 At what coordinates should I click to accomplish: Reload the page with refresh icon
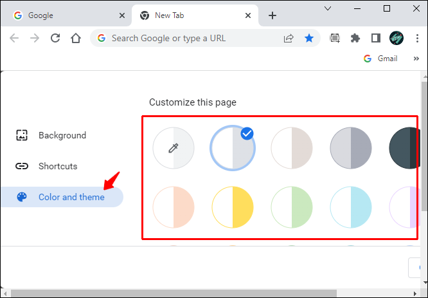point(55,38)
